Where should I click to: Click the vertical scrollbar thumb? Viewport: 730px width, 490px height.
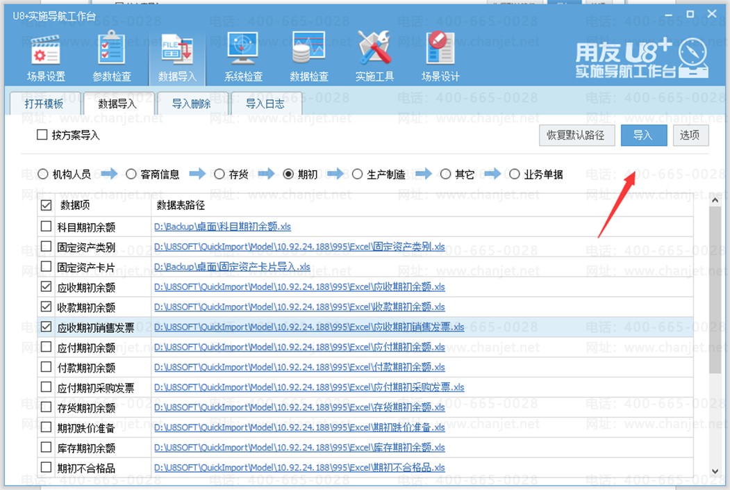[x=715, y=290]
